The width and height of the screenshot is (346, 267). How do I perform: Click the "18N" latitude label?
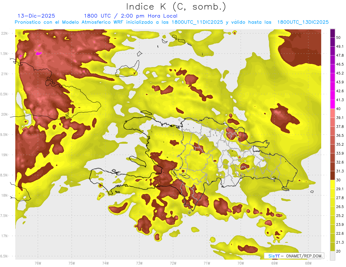[x=5, y=195]
